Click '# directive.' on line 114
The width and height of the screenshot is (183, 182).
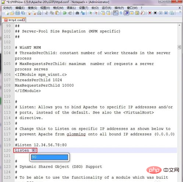29,118
